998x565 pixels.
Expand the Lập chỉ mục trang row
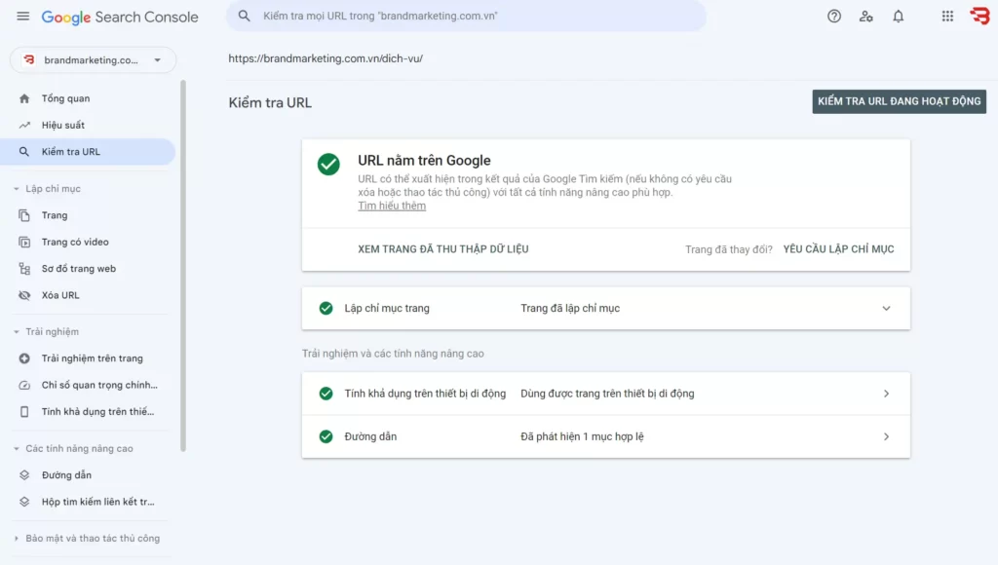[886, 309]
